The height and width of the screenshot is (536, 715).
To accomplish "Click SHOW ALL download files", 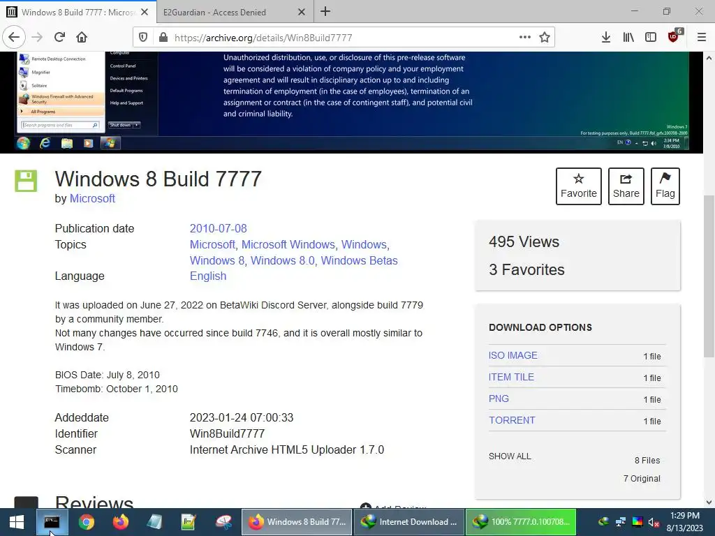I will point(510,456).
